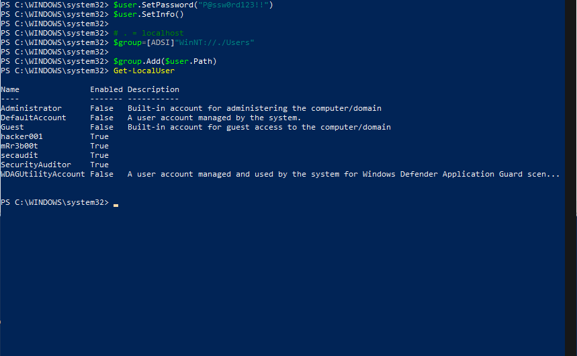The height and width of the screenshot is (356, 577).
Task: Click the "# . = localhost" comment
Action: (x=148, y=33)
